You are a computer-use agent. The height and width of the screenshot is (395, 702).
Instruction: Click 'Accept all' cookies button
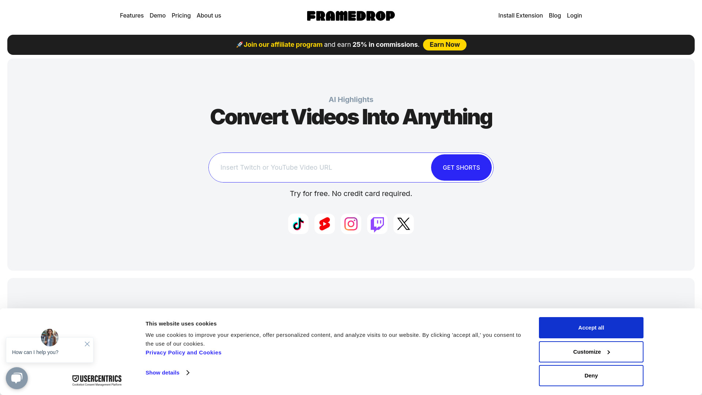click(591, 327)
